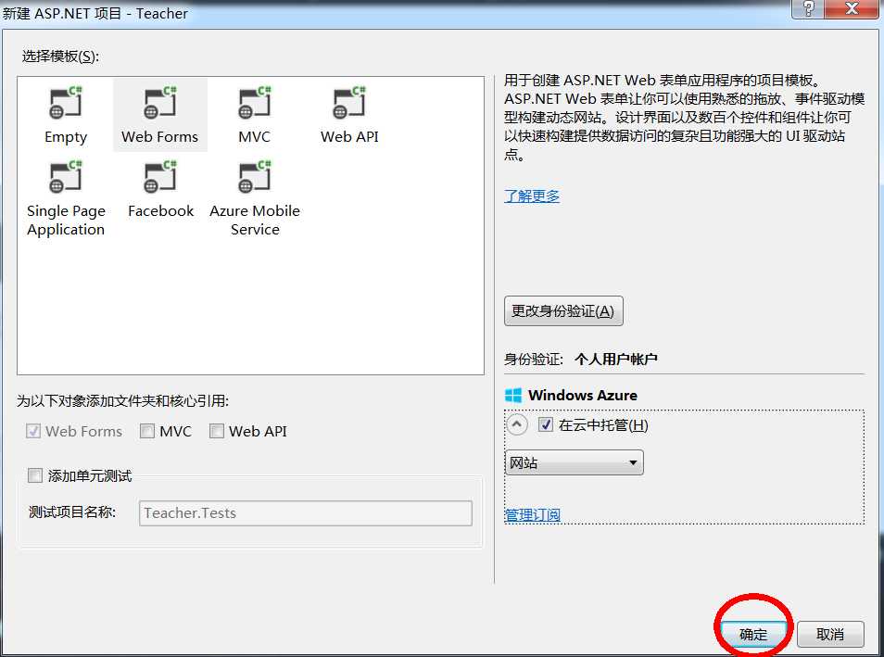Uncheck the 在云中托管 checkbox

pos(545,424)
